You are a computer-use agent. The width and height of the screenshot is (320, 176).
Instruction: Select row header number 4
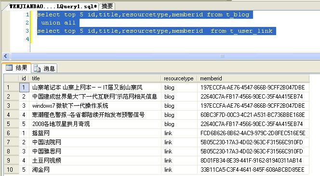[x=12, y=115]
